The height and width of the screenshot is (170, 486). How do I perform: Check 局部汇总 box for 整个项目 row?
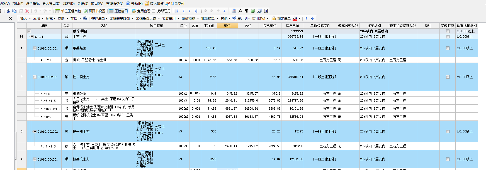tap(448, 31)
